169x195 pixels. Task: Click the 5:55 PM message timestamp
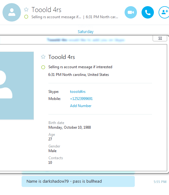pos(160,182)
